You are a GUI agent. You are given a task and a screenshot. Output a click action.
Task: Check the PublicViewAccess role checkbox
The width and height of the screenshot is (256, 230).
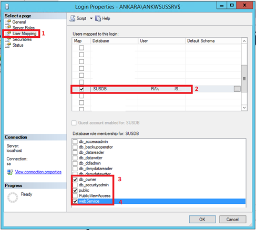75,196
